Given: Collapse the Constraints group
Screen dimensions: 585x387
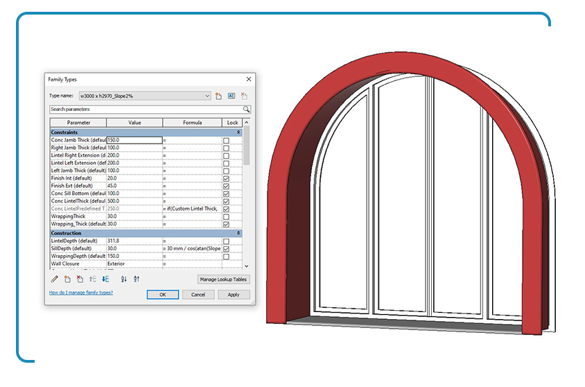Looking at the screenshot, I should pyautogui.click(x=238, y=132).
